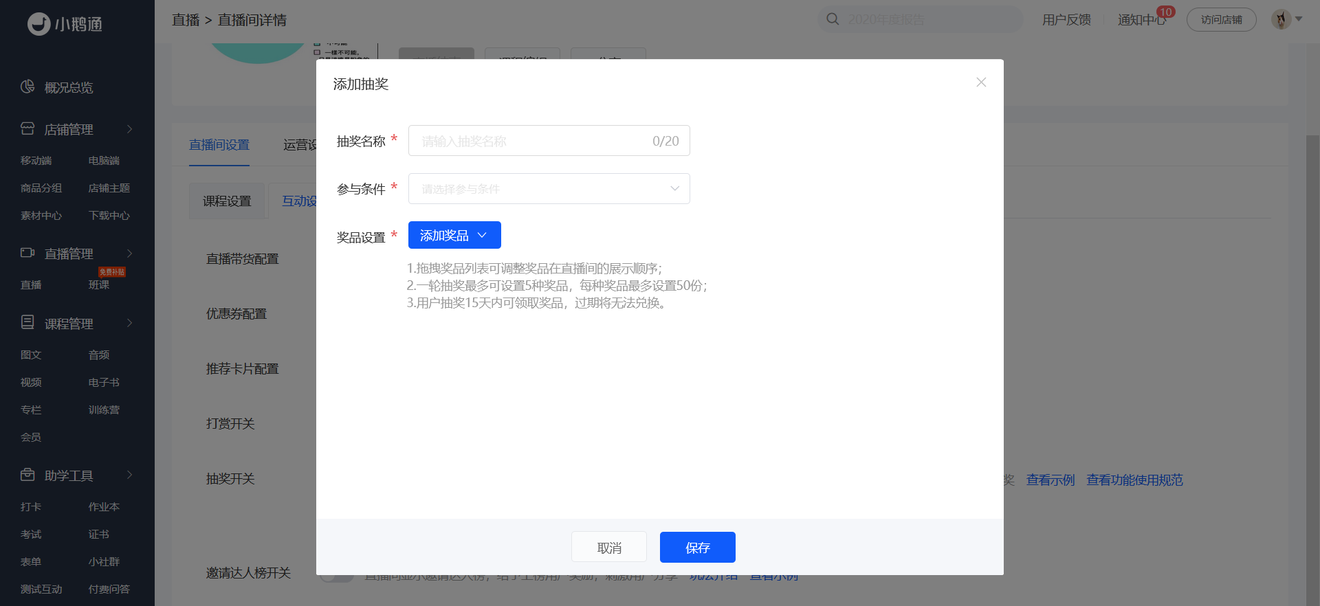Open 会员 in the sidebar
This screenshot has width=1320, height=606.
tap(31, 437)
